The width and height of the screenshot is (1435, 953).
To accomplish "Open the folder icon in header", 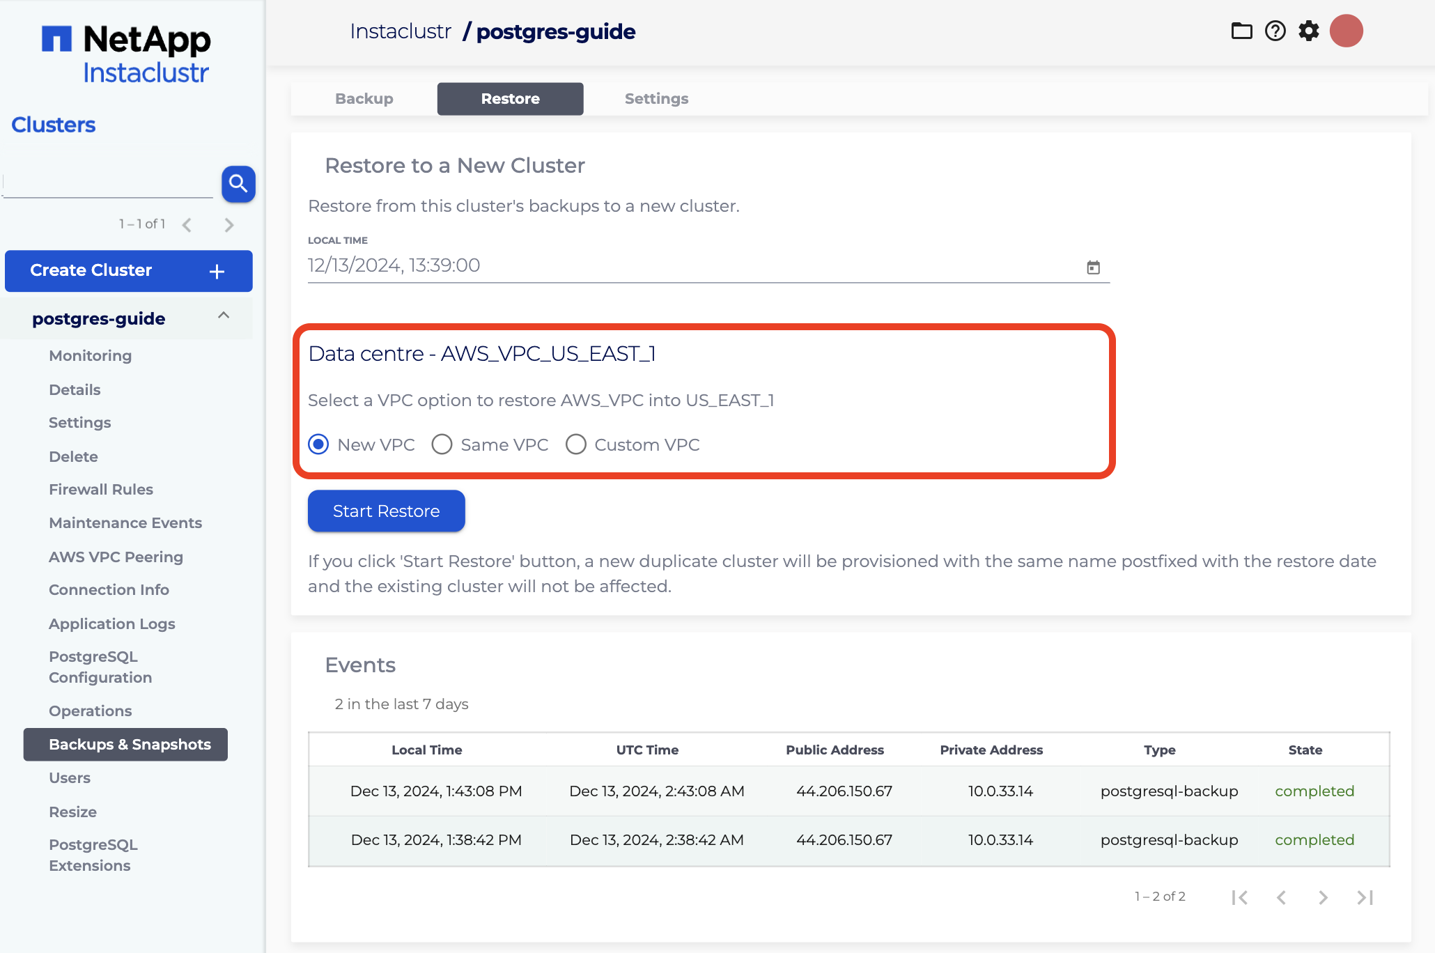I will [x=1241, y=31].
